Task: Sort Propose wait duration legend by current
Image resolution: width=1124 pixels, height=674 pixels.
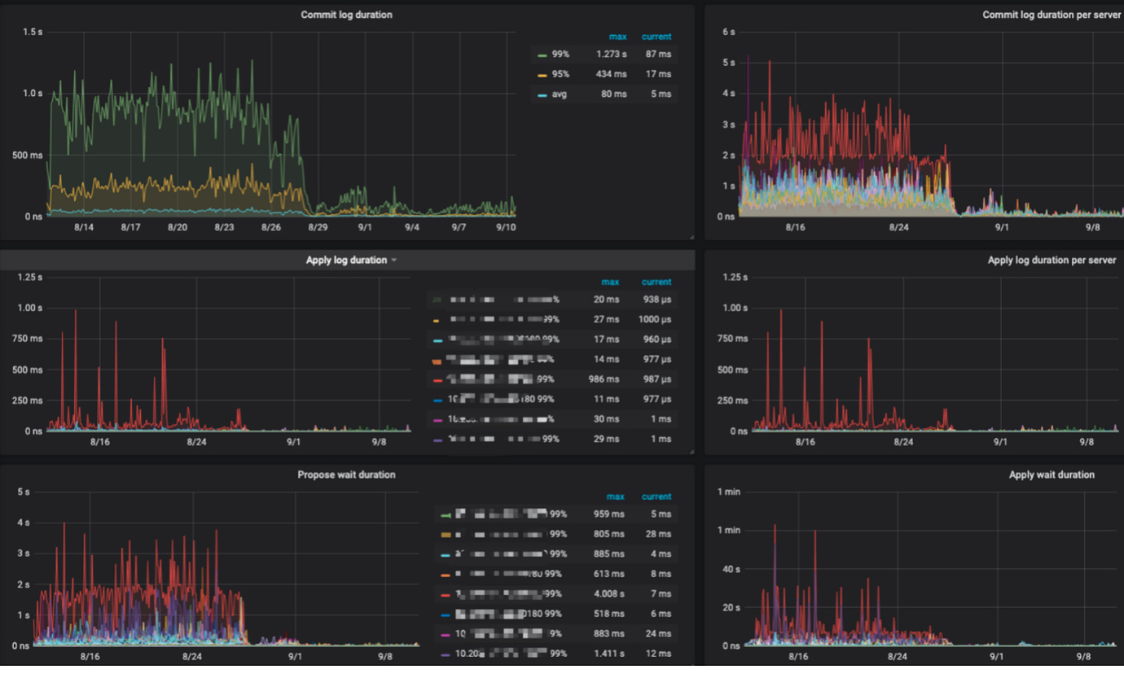Action: 656,497
